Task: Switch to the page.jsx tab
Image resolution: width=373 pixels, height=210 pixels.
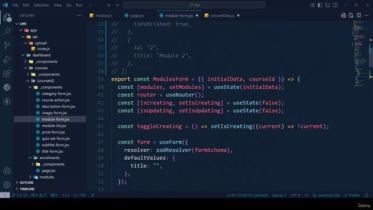Action: click(137, 16)
